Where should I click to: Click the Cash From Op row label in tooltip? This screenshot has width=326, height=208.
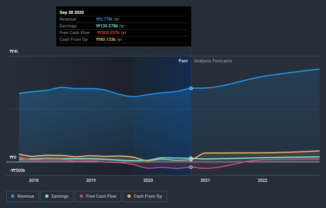click(x=73, y=39)
